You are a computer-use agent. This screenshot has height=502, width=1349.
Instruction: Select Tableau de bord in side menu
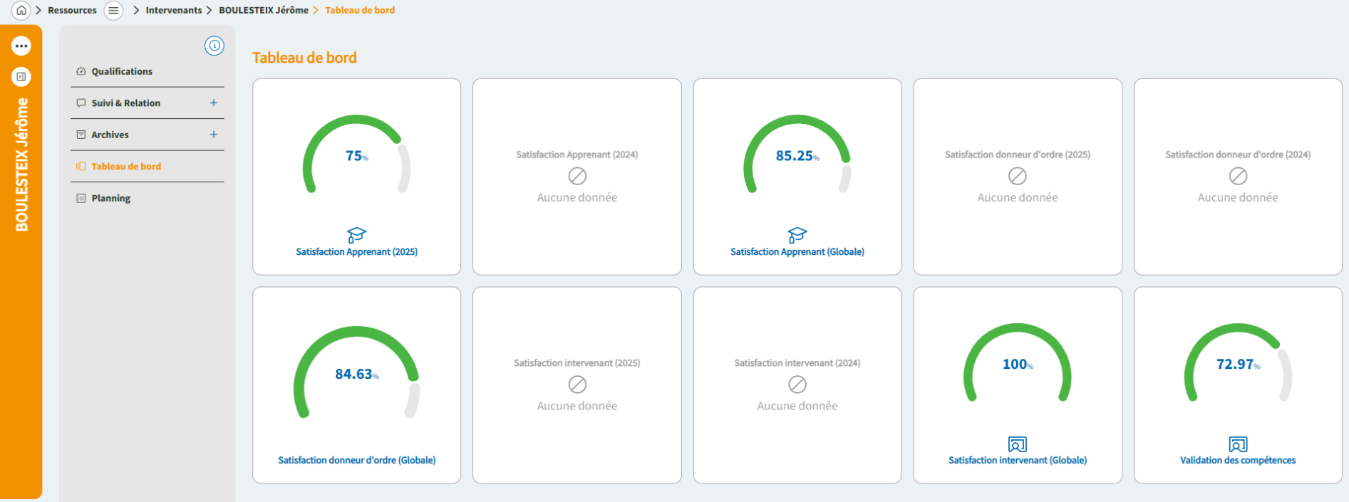tap(126, 167)
